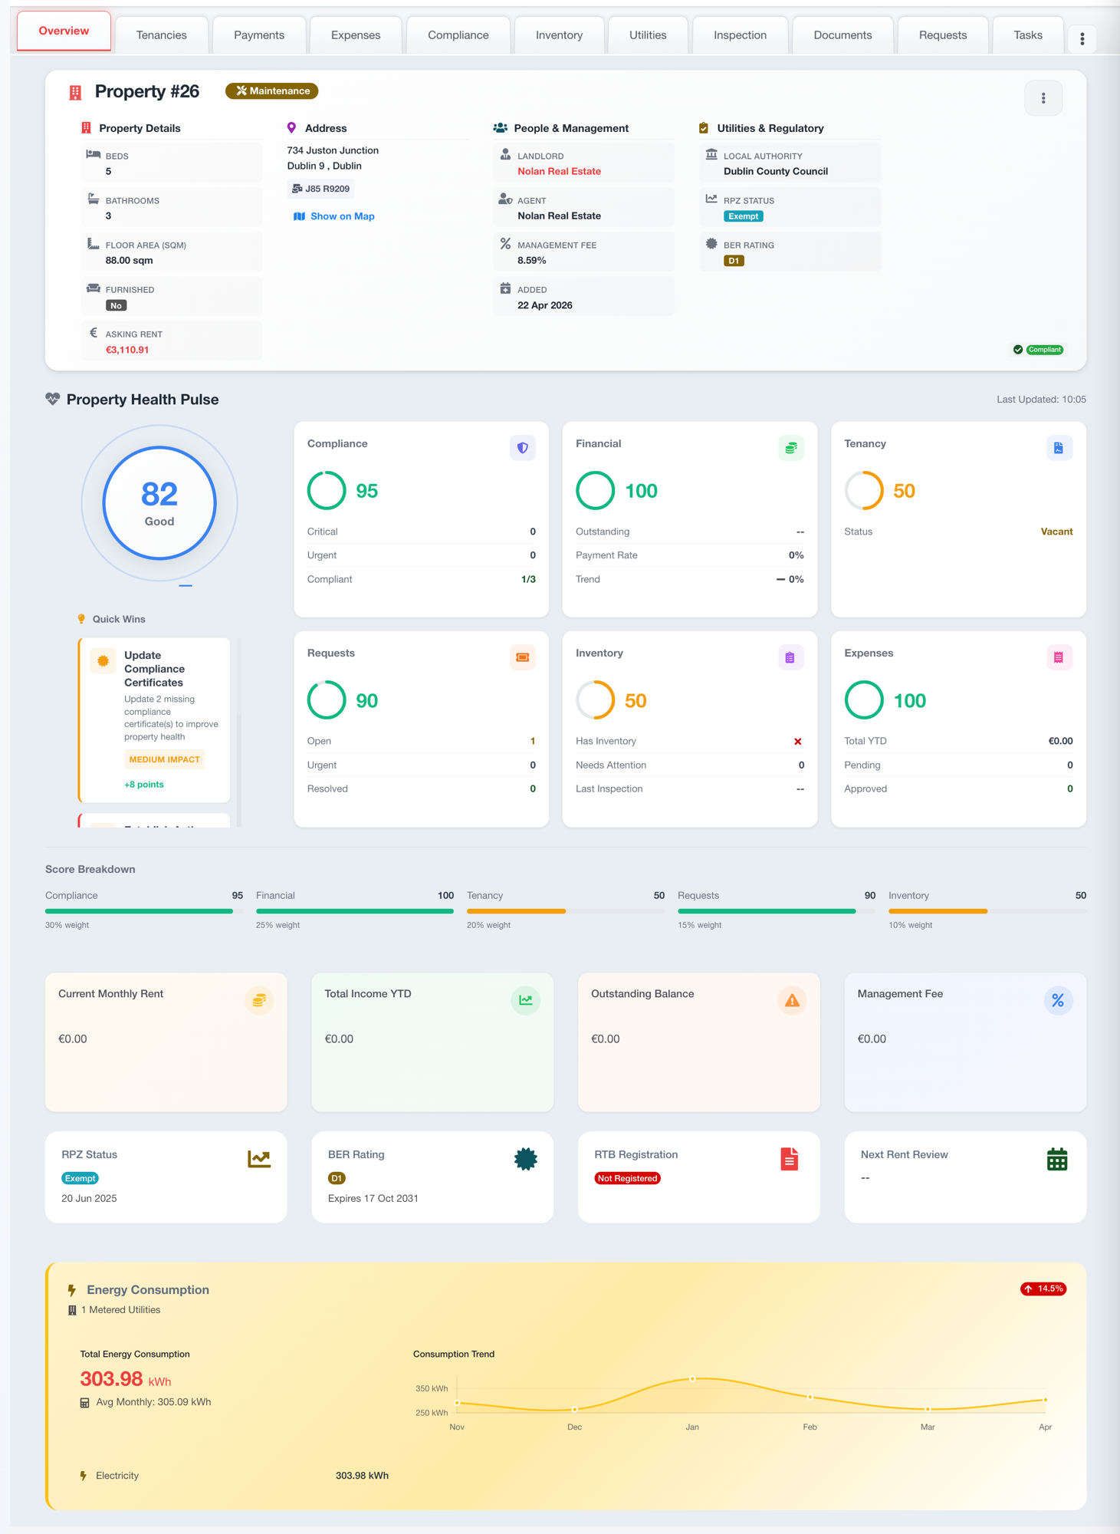1120x1534 pixels.
Task: Click the Outstanding Balance warning icon
Action: pyautogui.click(x=792, y=1000)
